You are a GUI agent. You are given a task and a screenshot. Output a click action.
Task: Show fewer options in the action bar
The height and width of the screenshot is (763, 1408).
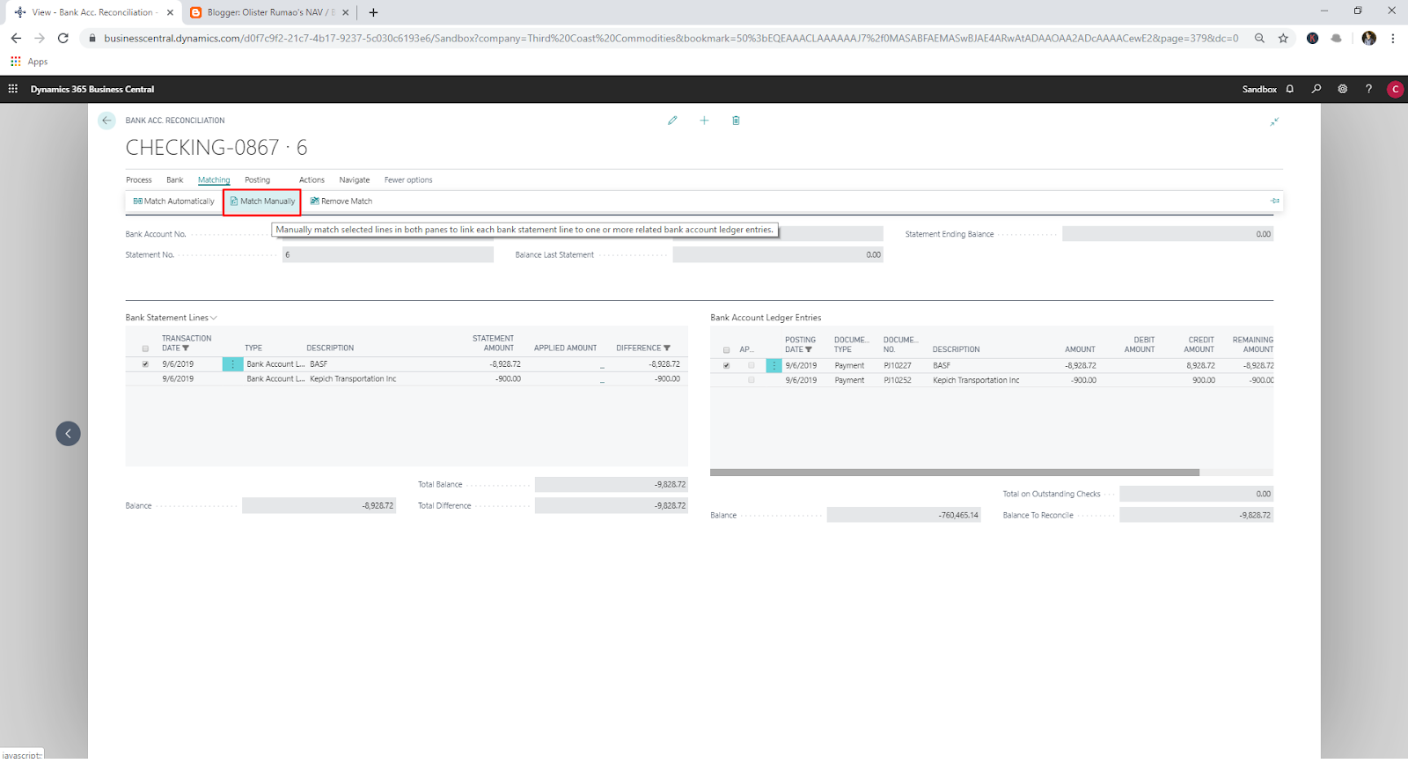(408, 180)
